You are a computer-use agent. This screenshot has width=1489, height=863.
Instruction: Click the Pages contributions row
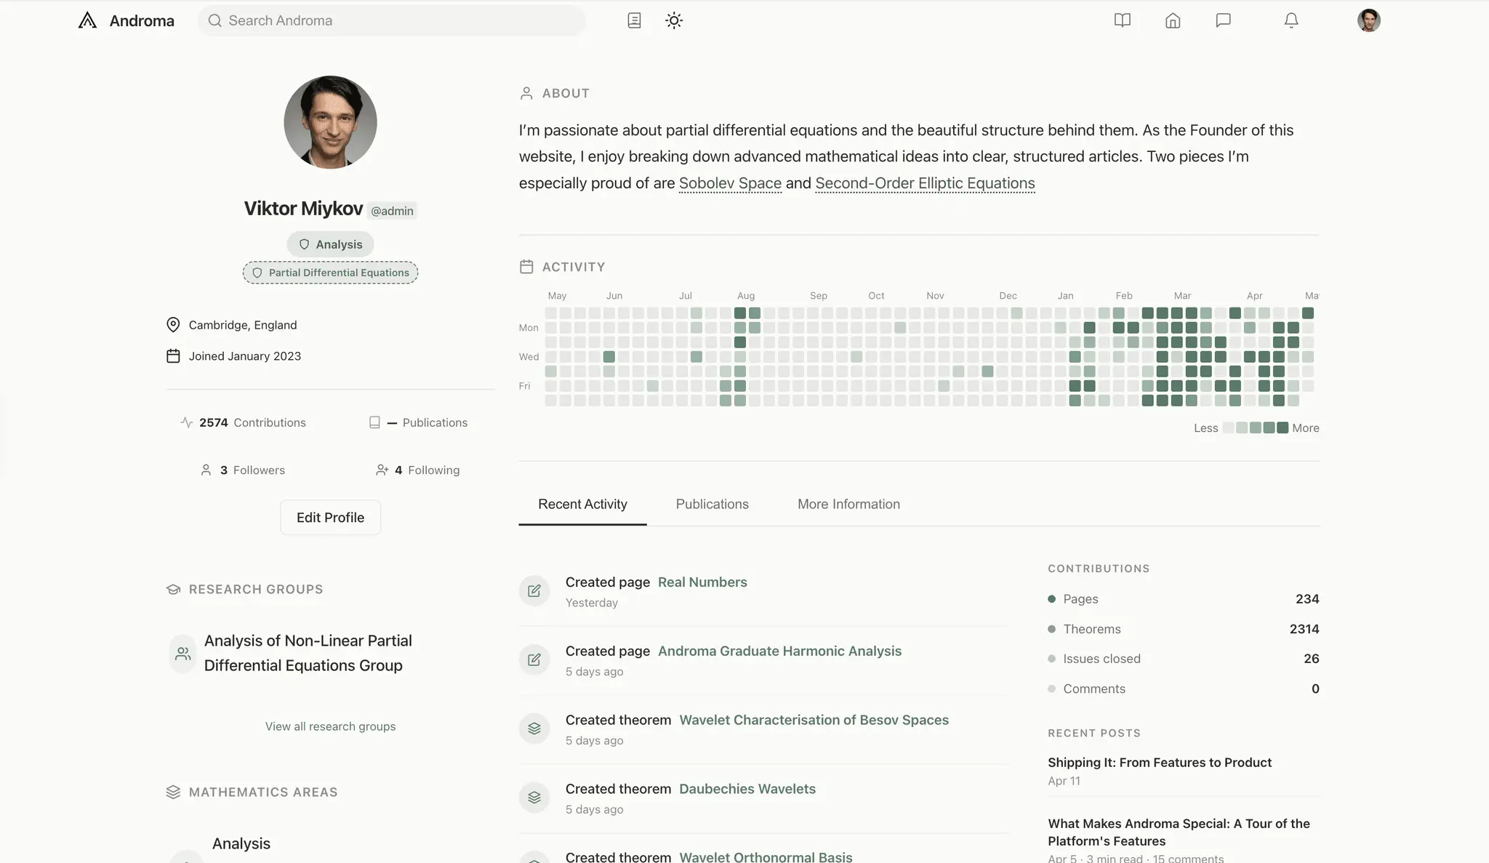tap(1183, 599)
